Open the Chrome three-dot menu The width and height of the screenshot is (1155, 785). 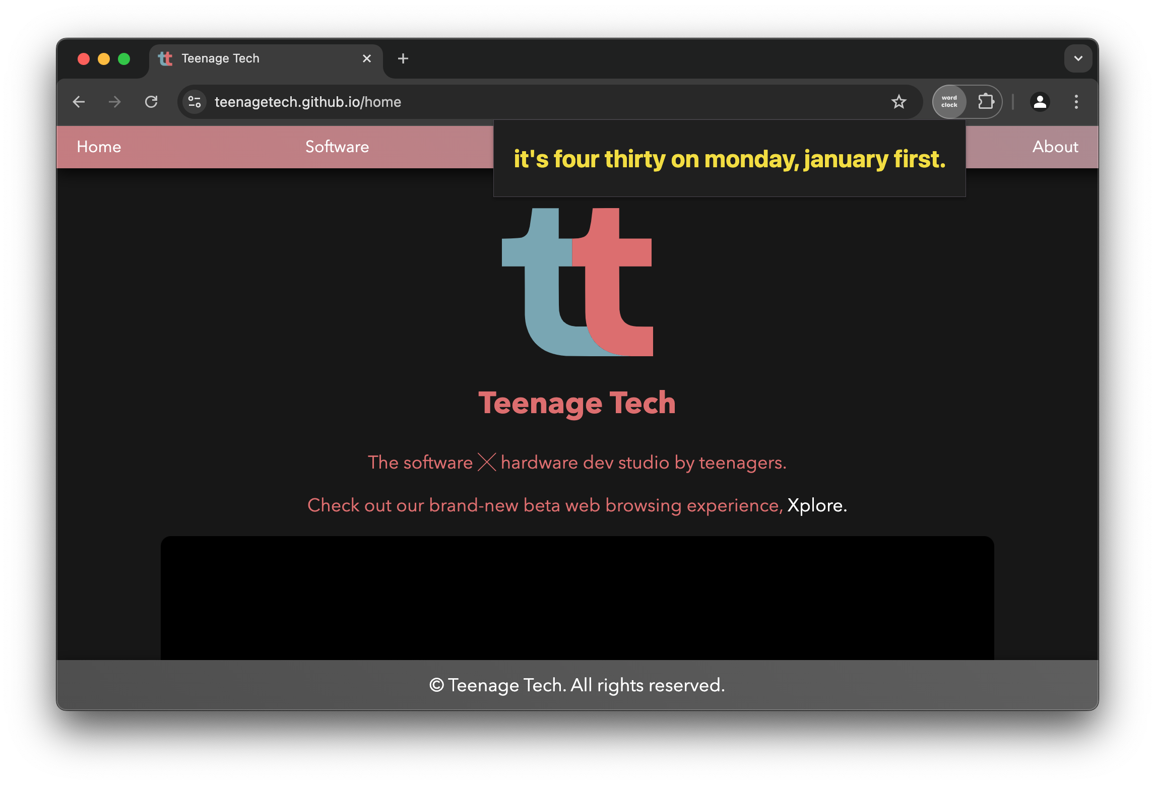click(x=1076, y=102)
